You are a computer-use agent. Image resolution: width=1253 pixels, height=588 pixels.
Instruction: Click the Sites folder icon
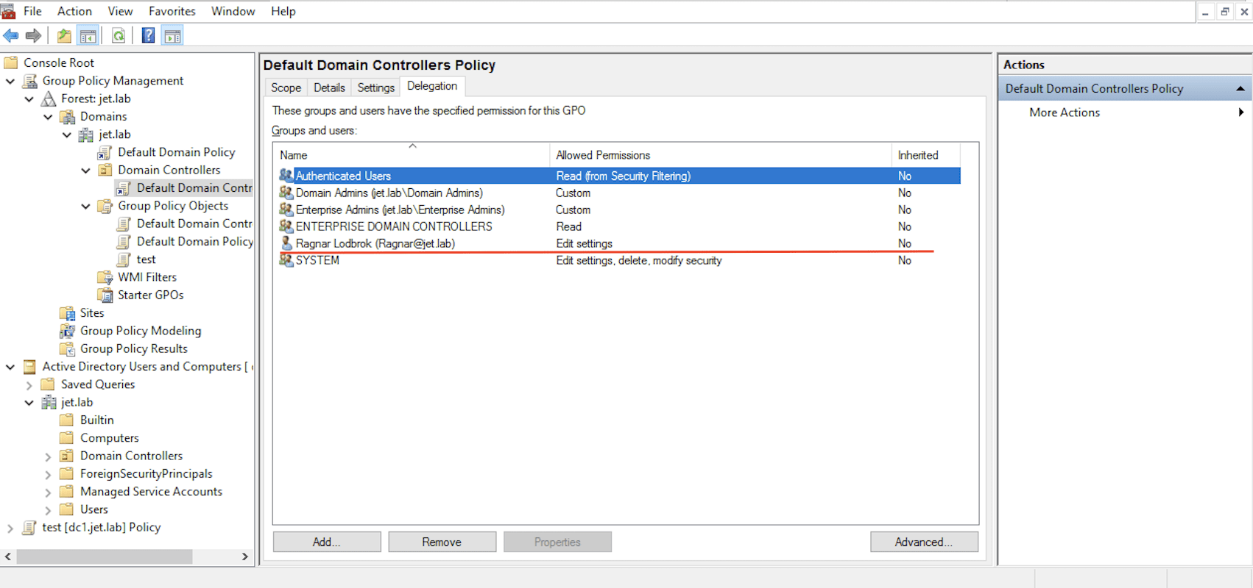pos(67,313)
